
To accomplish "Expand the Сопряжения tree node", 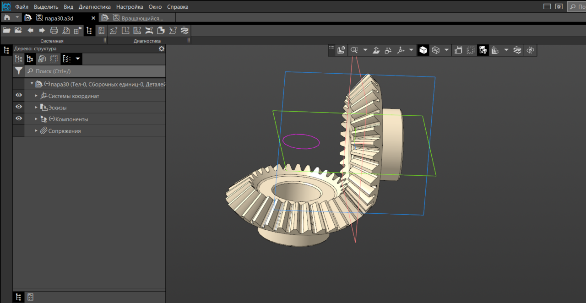I will (x=37, y=131).
